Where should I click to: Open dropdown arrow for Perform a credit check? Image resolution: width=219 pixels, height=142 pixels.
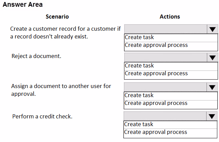click(x=212, y=116)
